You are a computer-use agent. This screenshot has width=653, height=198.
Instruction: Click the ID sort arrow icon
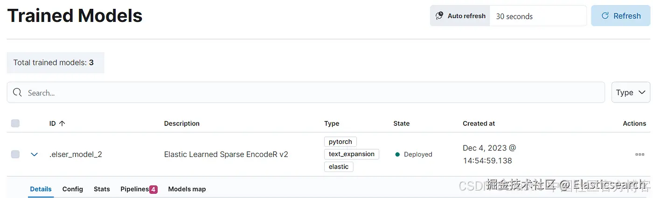[62, 123]
